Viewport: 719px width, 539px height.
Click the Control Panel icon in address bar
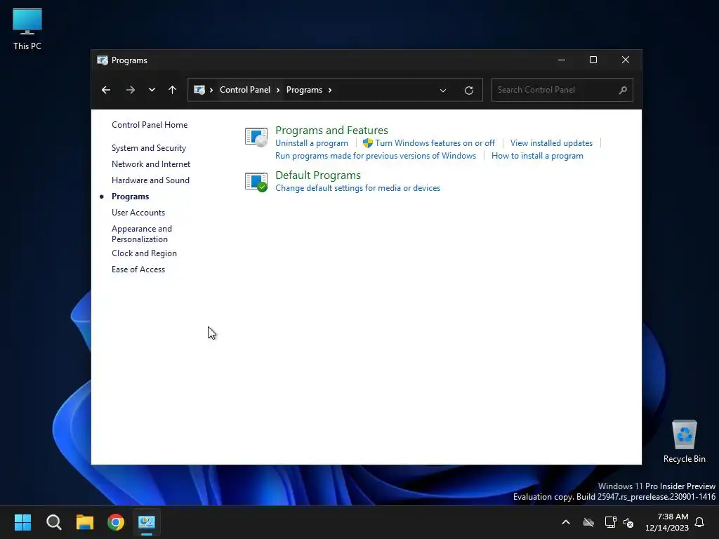pyautogui.click(x=199, y=90)
